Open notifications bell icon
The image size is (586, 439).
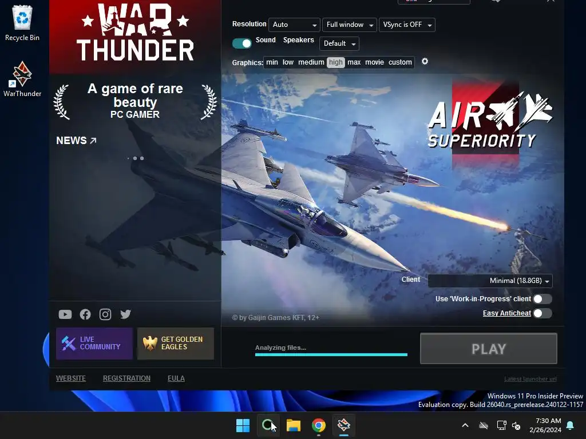click(571, 425)
